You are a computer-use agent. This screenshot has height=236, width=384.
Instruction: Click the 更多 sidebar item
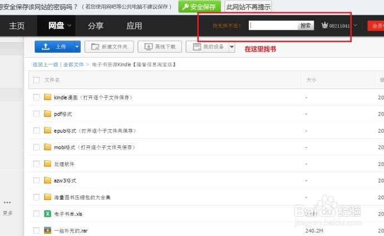coord(7,213)
